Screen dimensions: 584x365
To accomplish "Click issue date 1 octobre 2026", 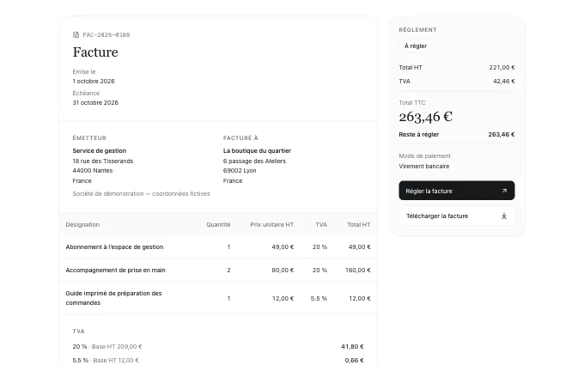I will (x=94, y=82).
